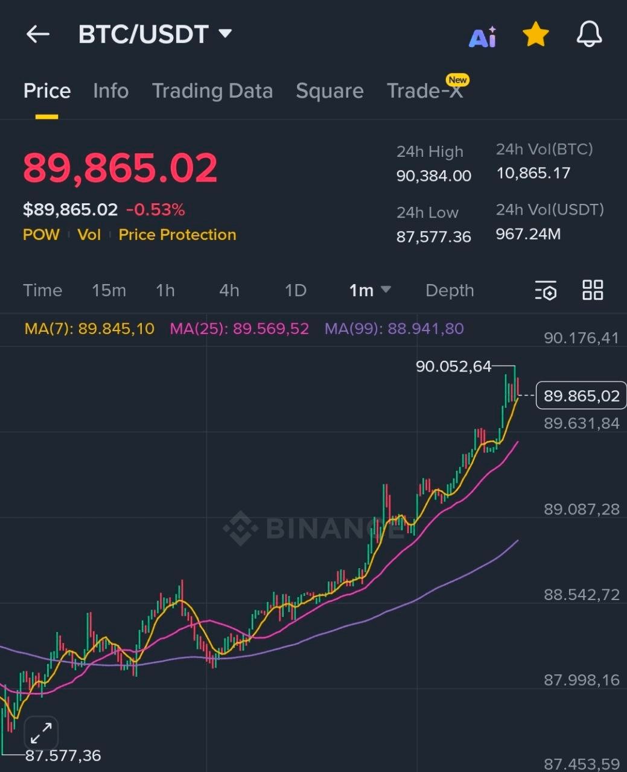Open the AI assistant icon
The image size is (627, 772).
click(x=483, y=36)
